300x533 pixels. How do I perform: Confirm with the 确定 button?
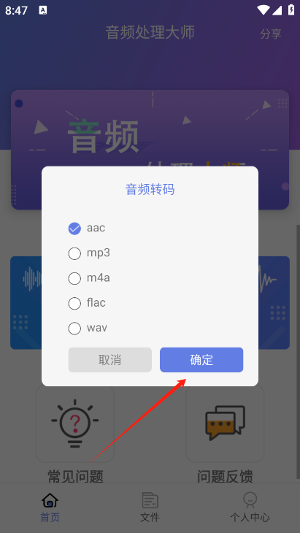[201, 360]
